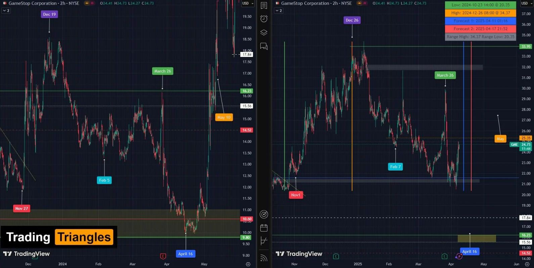This screenshot has height=268, width=534.
Task: Open chart settings gear on right chart
Action: (x=527, y=264)
